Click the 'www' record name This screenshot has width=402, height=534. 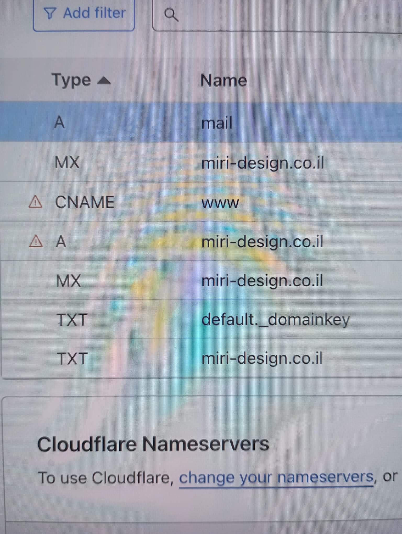(x=220, y=203)
